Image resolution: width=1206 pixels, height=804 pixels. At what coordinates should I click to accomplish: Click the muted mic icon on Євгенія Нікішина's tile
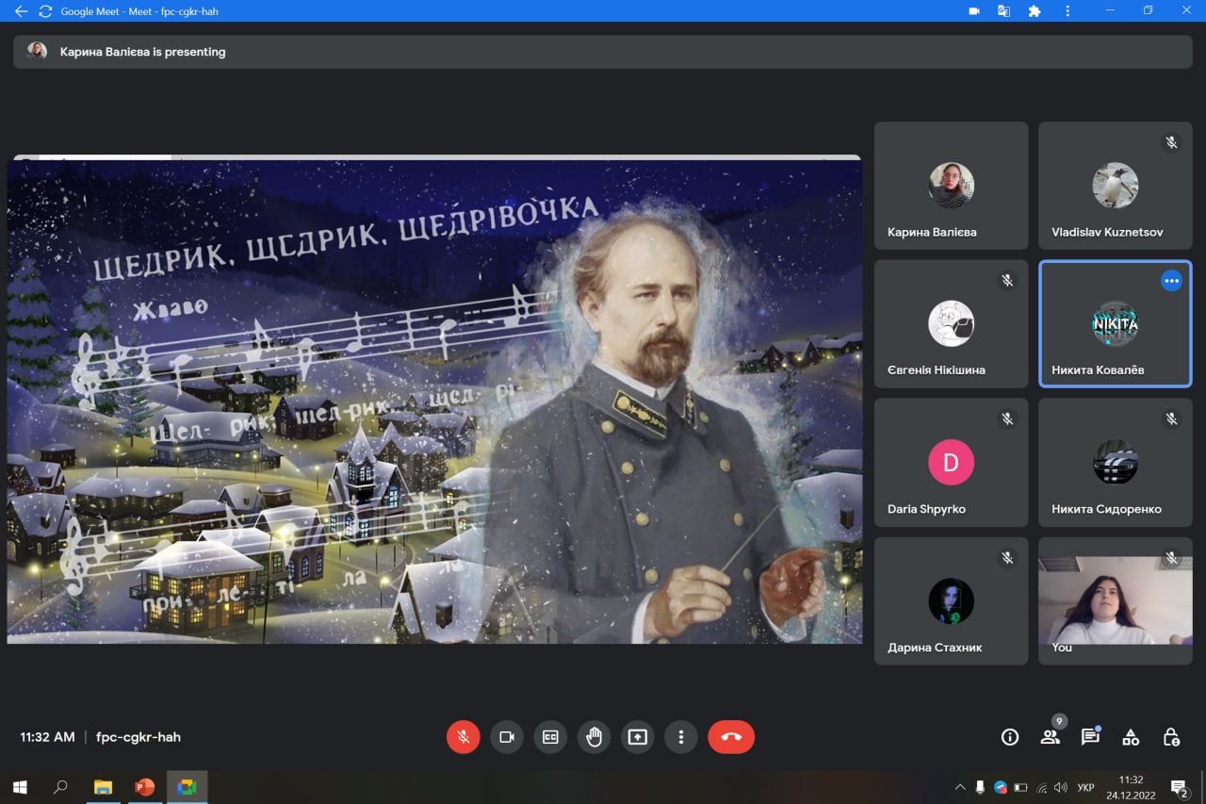1007,281
